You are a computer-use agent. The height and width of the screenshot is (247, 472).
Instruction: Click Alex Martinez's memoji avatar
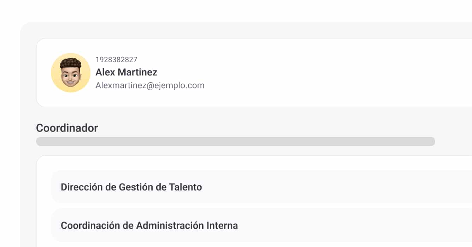click(x=71, y=73)
